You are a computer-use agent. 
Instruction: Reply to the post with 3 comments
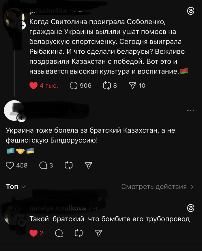click(x=43, y=165)
